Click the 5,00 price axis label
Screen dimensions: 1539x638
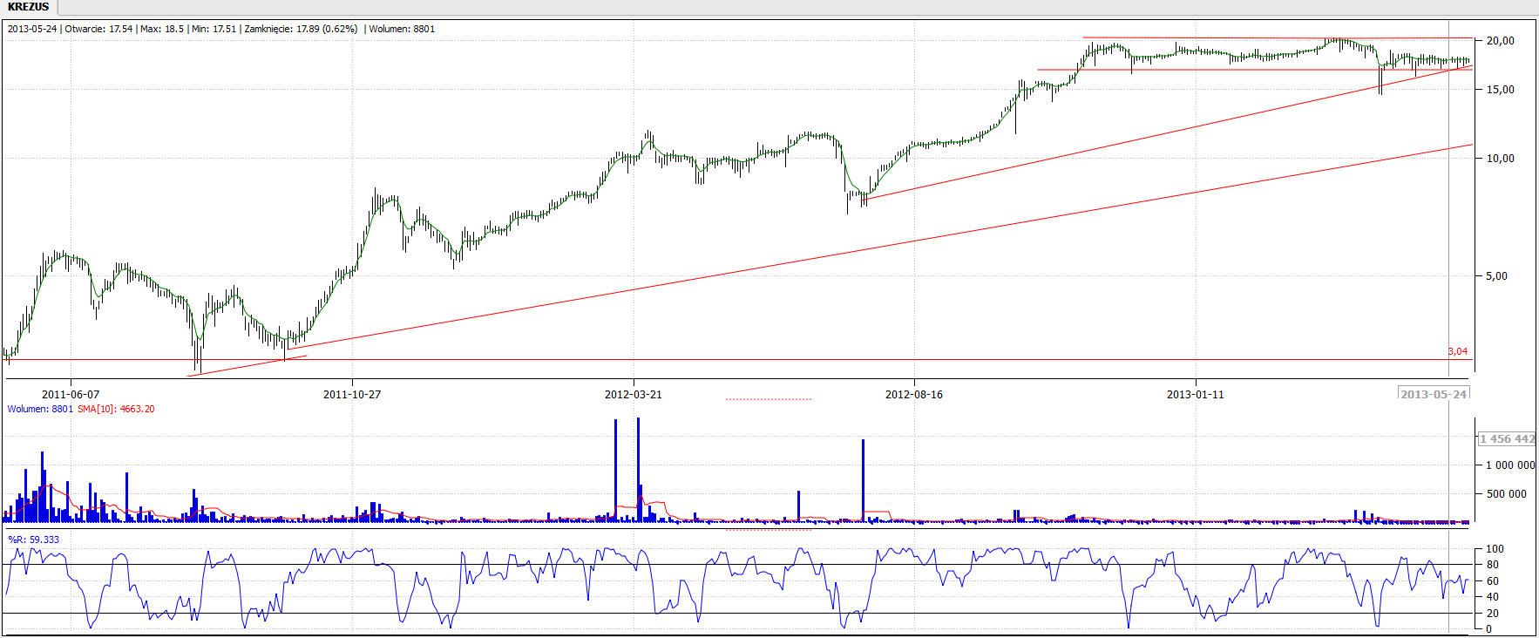point(1497,276)
